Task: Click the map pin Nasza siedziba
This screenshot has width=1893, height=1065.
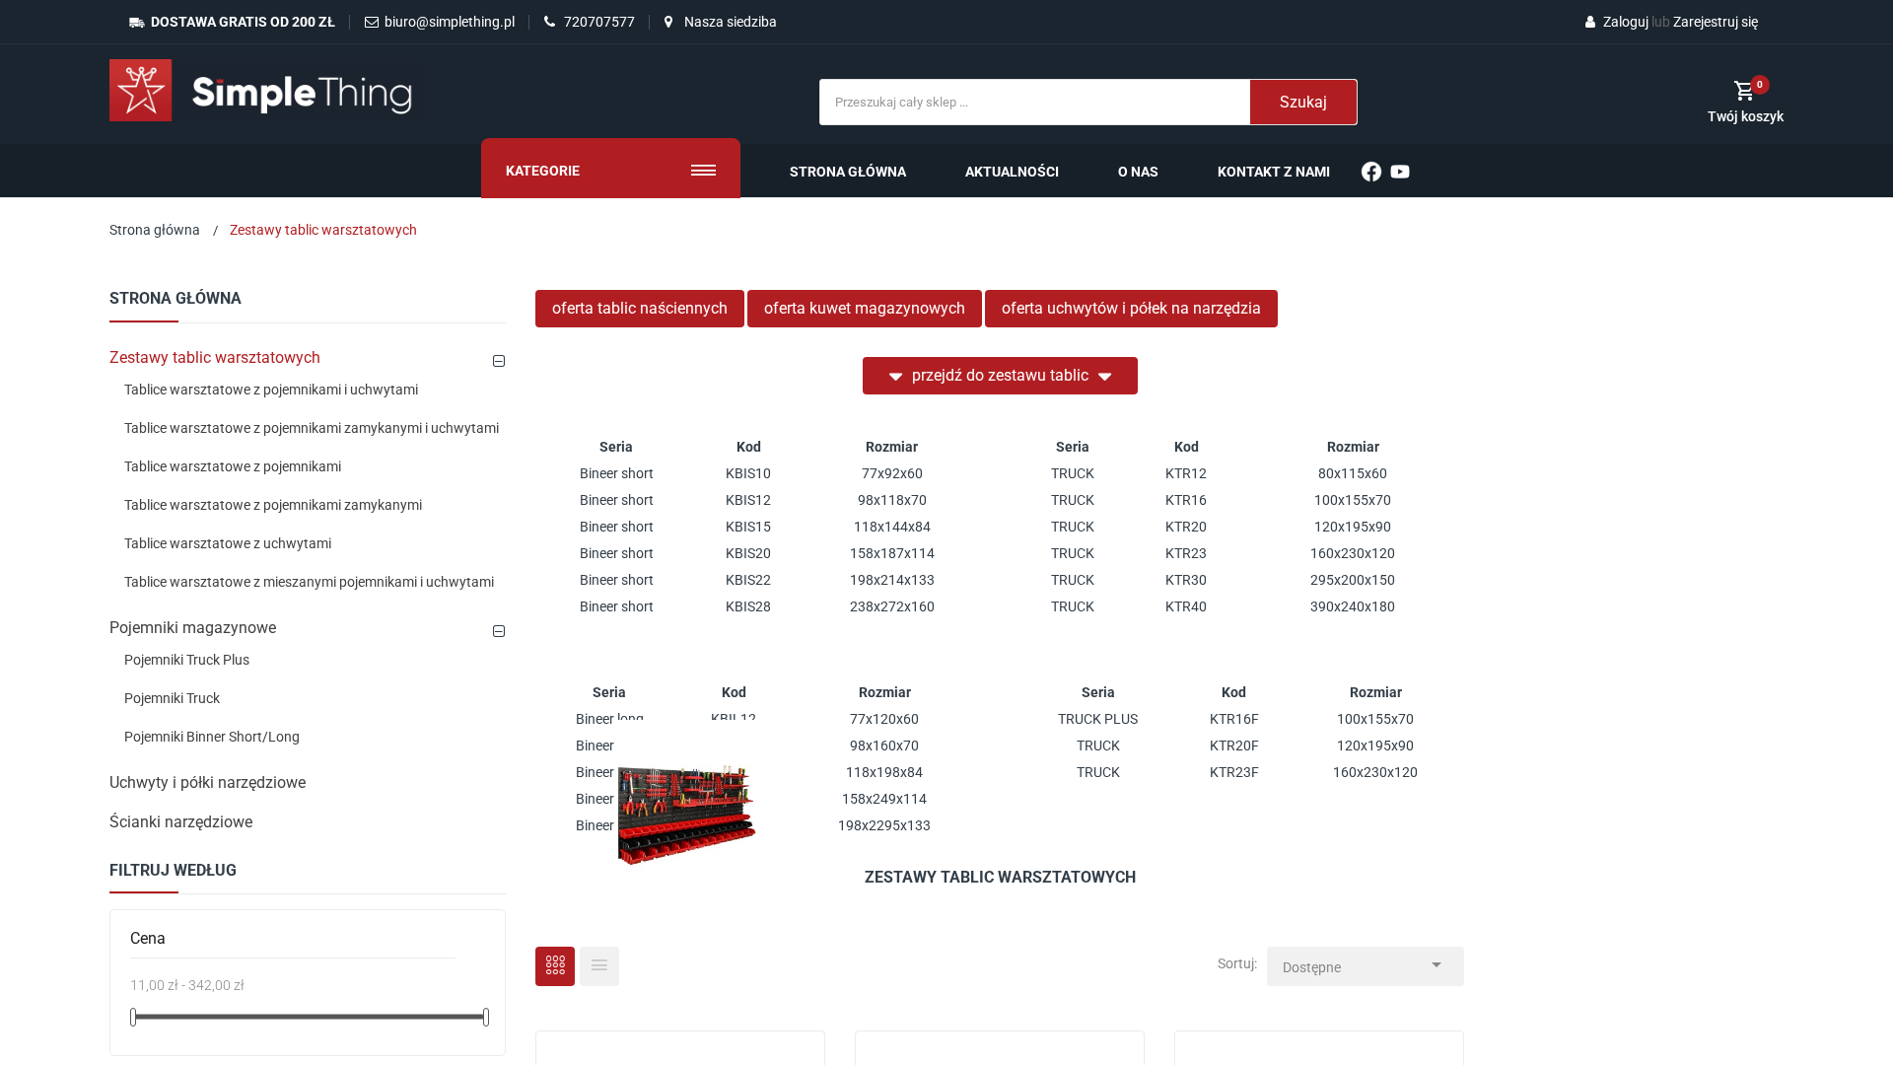Action: click(x=668, y=22)
